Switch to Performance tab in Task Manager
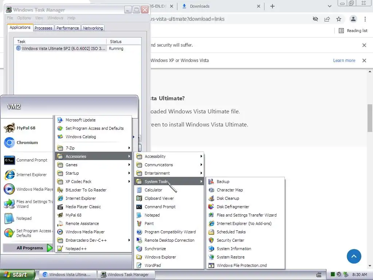 tap(67, 28)
